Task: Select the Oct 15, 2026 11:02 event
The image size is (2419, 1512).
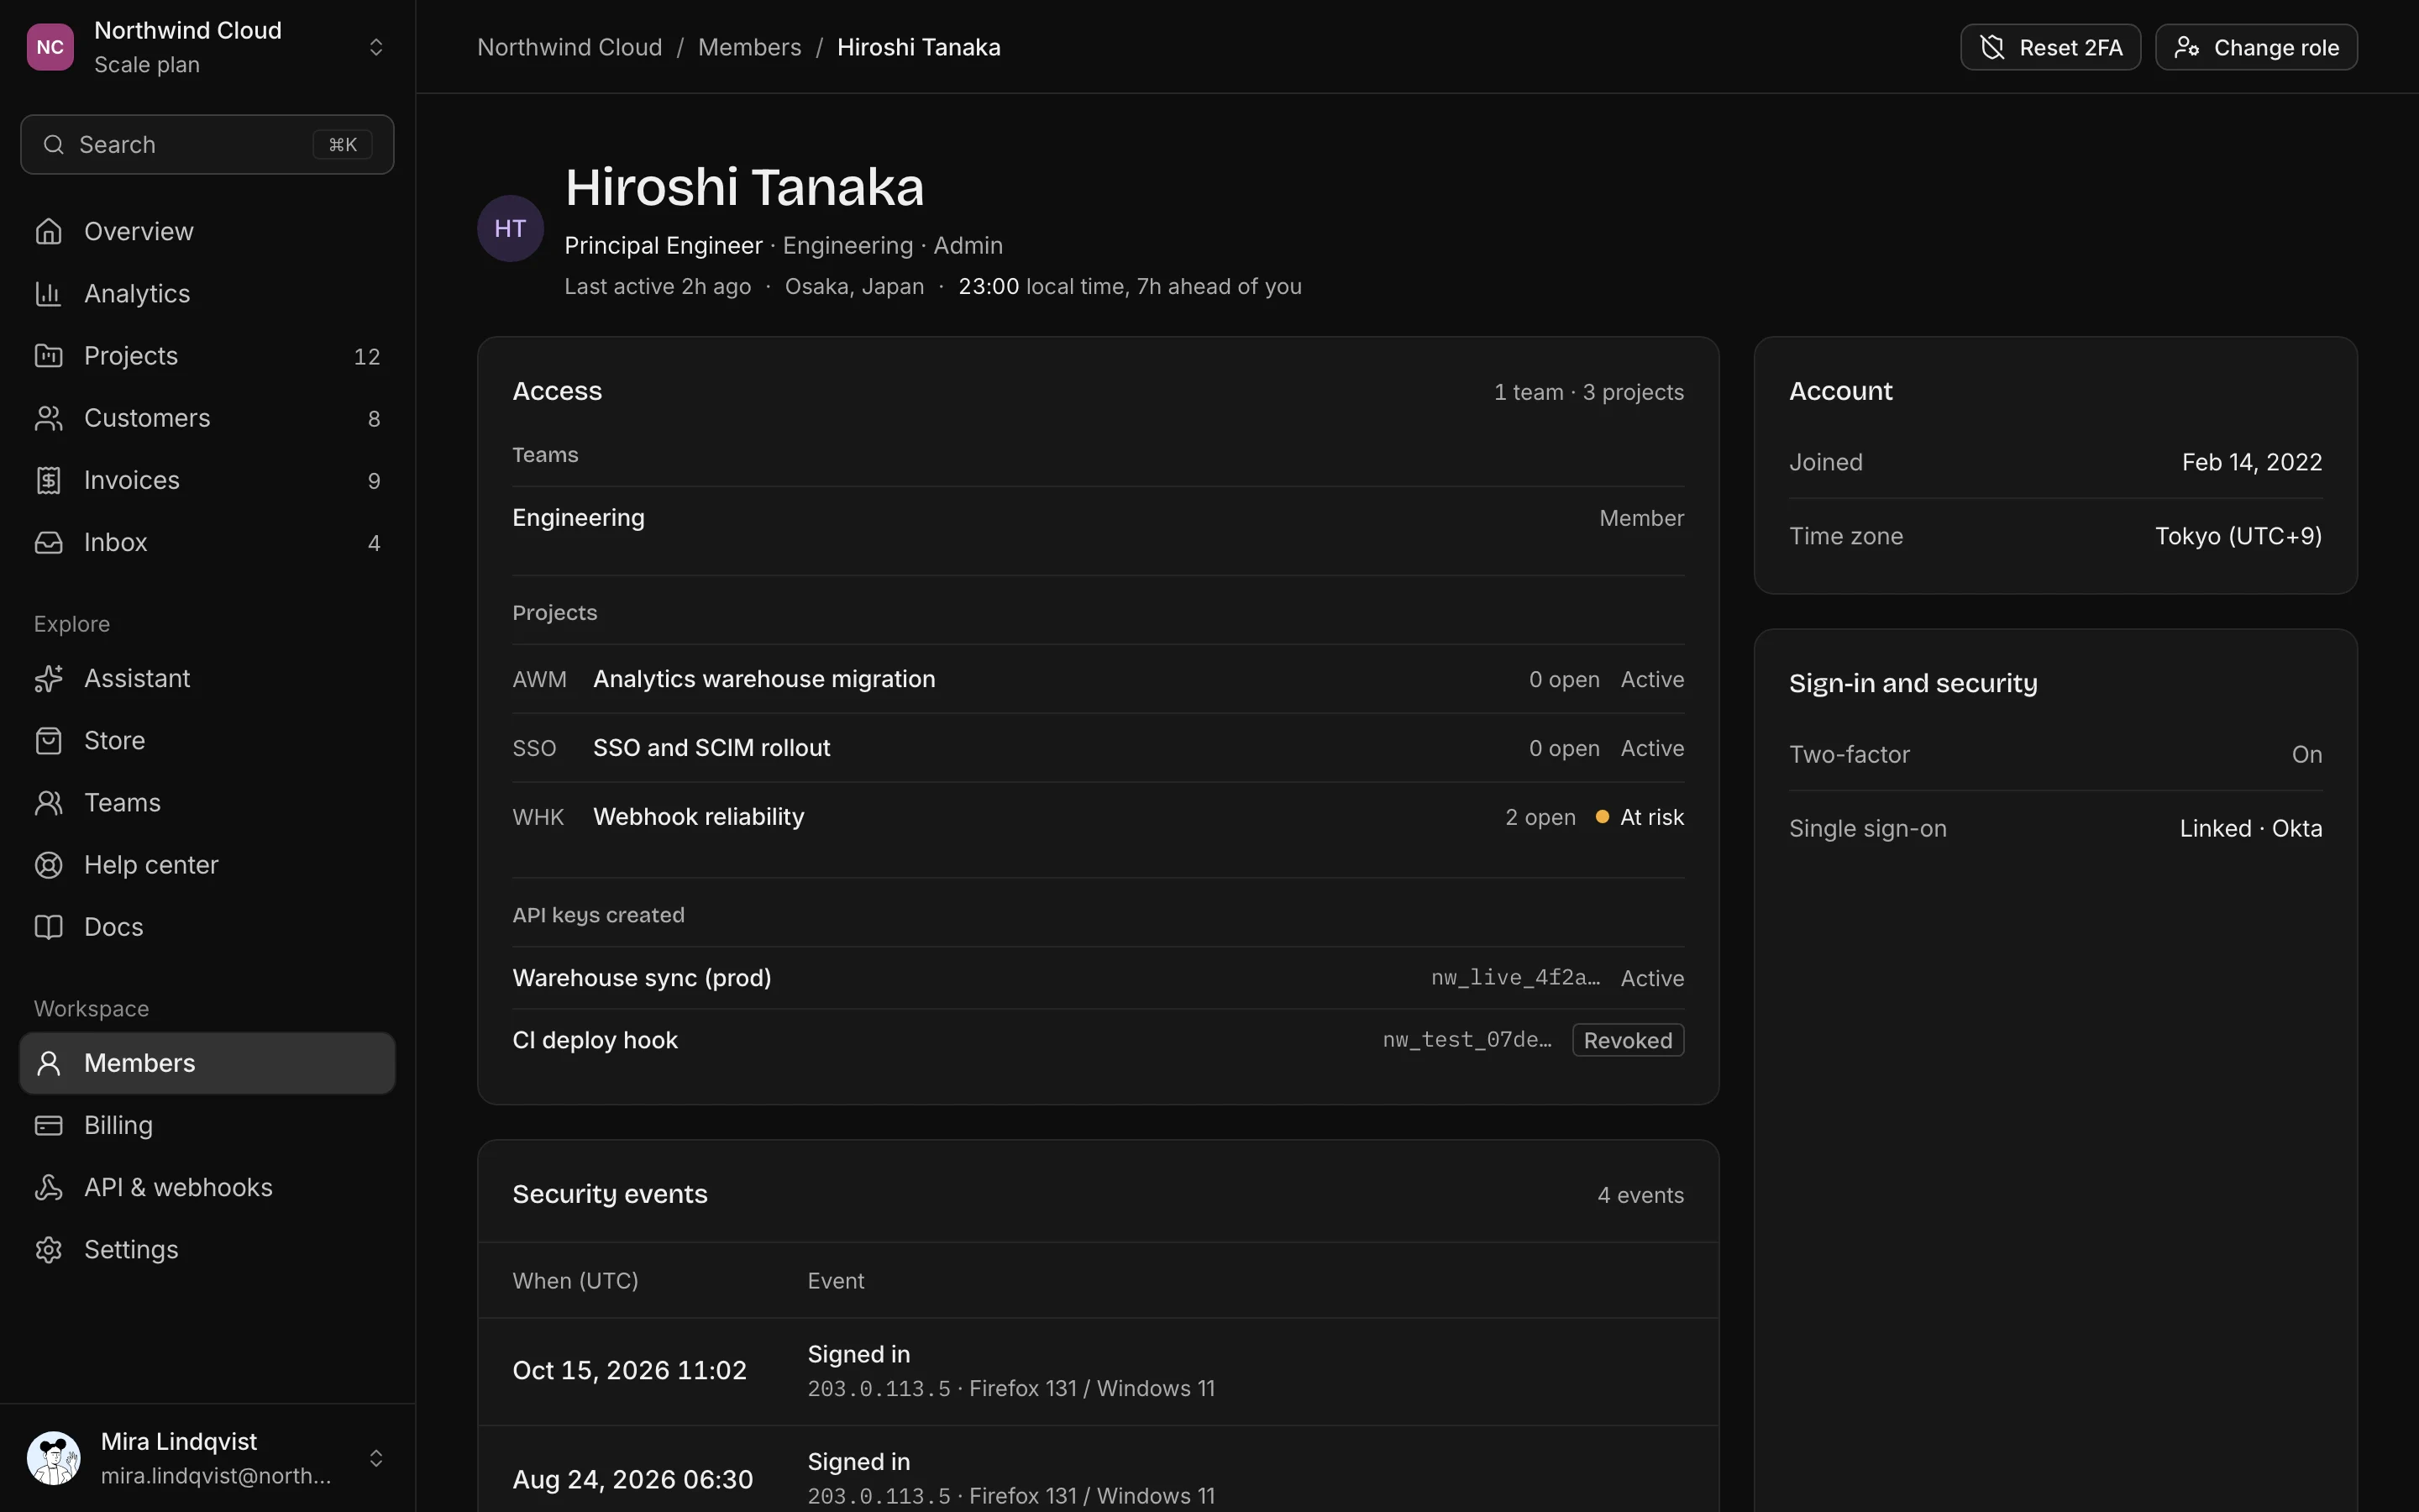Action: pos(1098,1371)
